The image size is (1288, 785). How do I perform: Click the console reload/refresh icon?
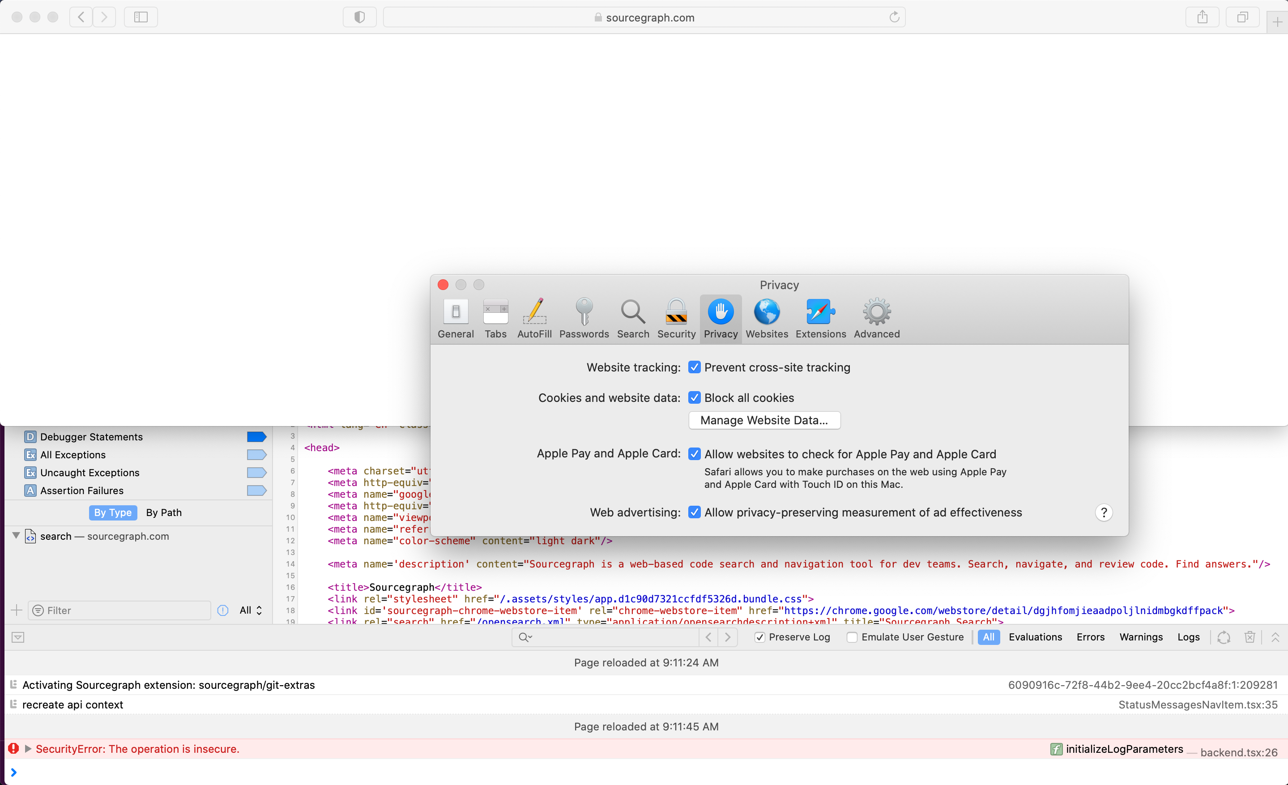(1223, 637)
